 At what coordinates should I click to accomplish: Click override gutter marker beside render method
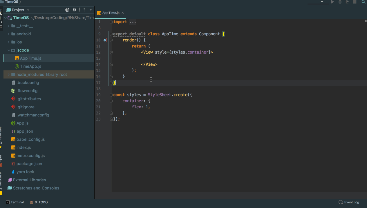click(105, 40)
